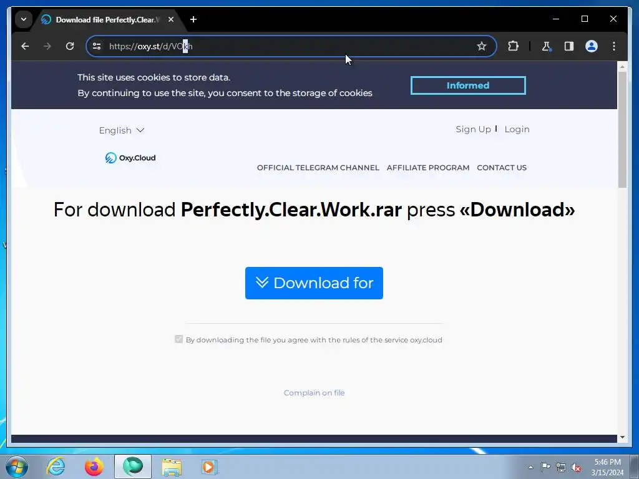
Task: Open OFFICIAL TELEGRAM CHANNEL menu item
Action: (x=318, y=168)
